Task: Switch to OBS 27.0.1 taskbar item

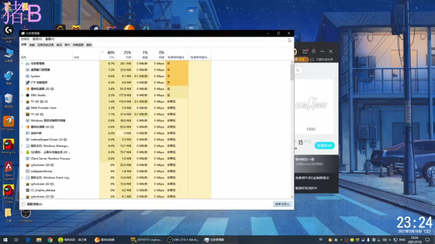Action: pyautogui.click(x=184, y=240)
